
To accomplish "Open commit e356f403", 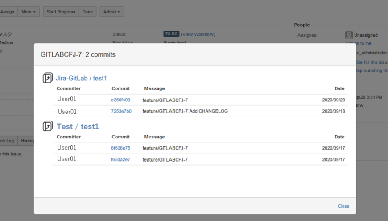I will point(120,100).
